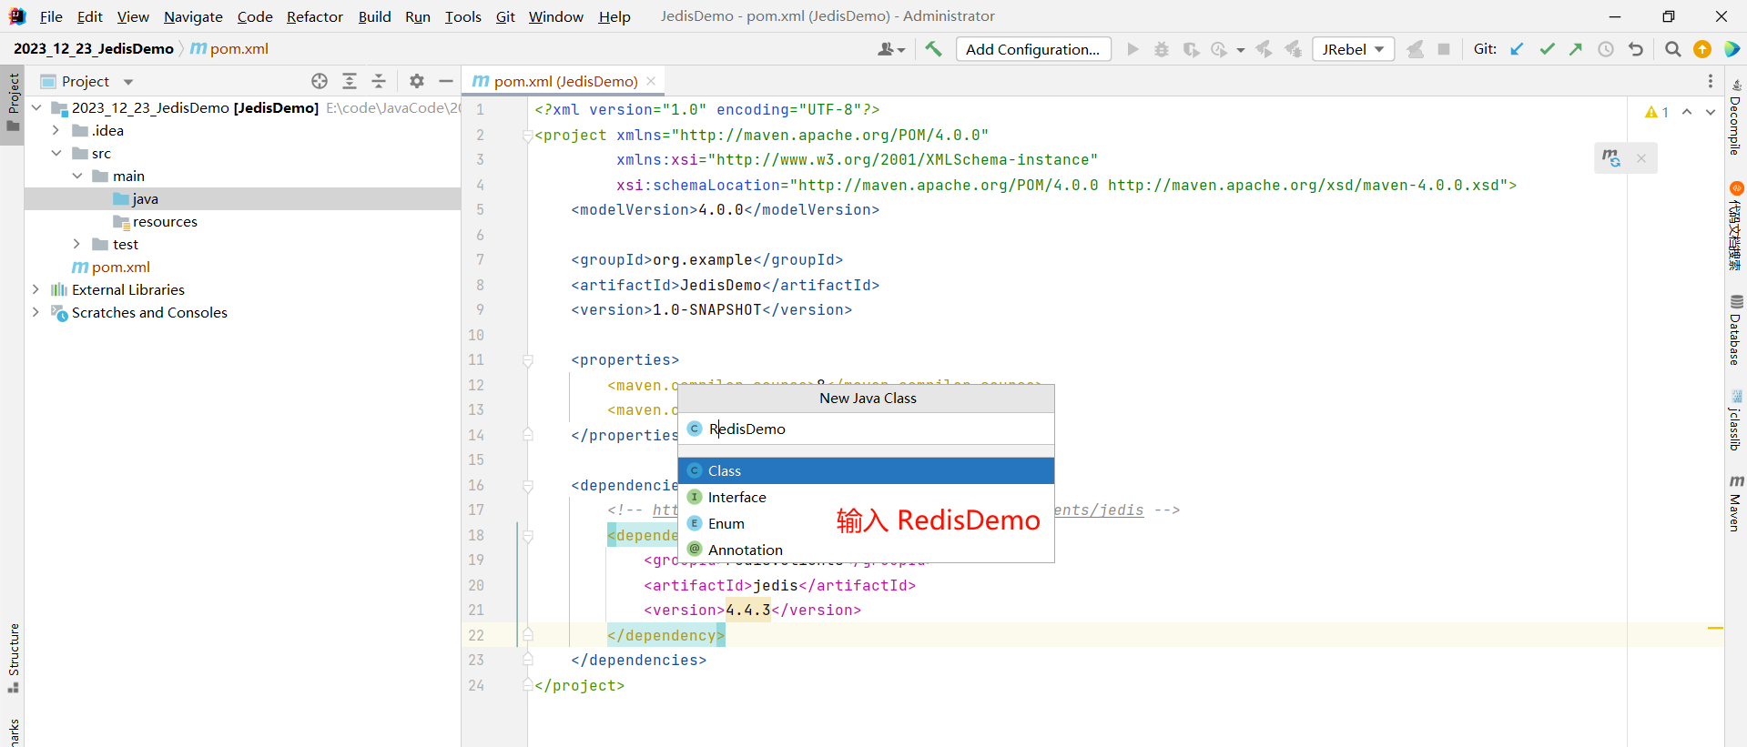Screen dimensions: 1747x747
Task: Expand Scratches and Consoles node
Action: pyautogui.click(x=36, y=312)
